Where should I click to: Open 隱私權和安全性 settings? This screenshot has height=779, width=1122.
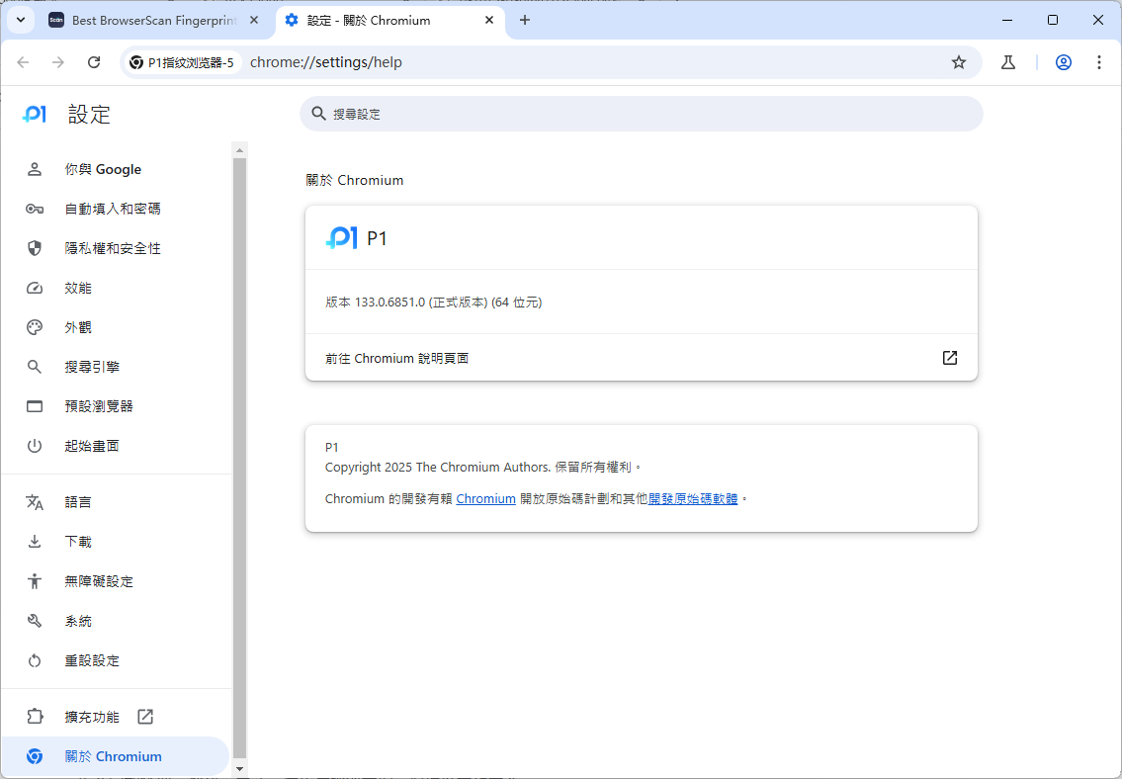(113, 248)
